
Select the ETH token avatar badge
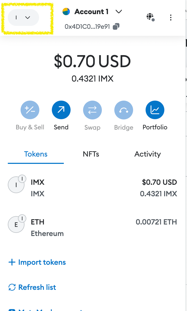[x=22, y=218]
